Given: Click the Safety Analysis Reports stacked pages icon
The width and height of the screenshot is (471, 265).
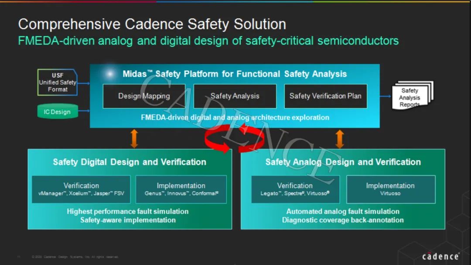Looking at the screenshot, I should pos(412,97).
